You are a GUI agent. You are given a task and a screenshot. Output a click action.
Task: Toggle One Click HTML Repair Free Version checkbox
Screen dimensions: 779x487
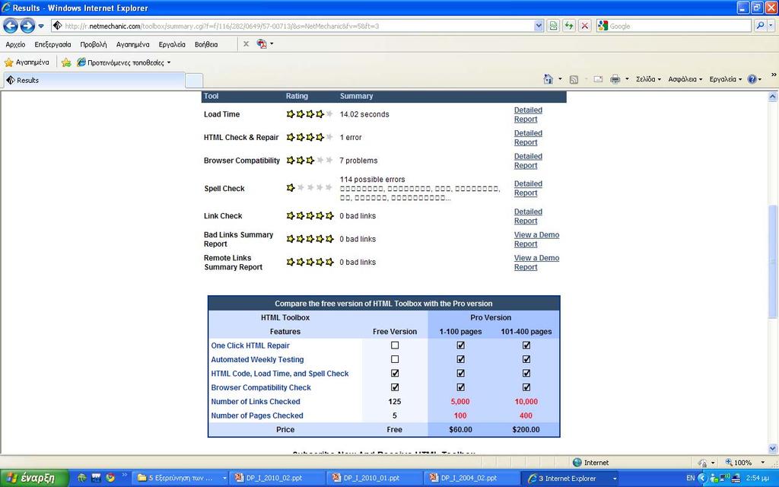[x=395, y=345]
